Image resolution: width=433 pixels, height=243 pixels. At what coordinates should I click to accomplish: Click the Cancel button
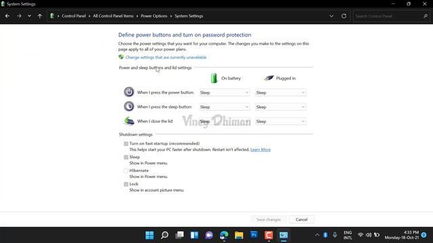(301, 219)
